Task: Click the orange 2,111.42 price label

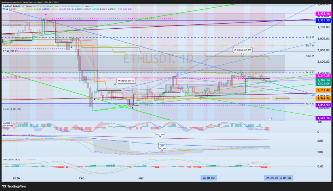Action: point(323,90)
